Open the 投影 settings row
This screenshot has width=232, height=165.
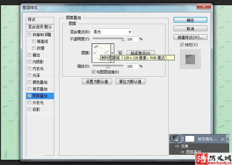coord(40,109)
